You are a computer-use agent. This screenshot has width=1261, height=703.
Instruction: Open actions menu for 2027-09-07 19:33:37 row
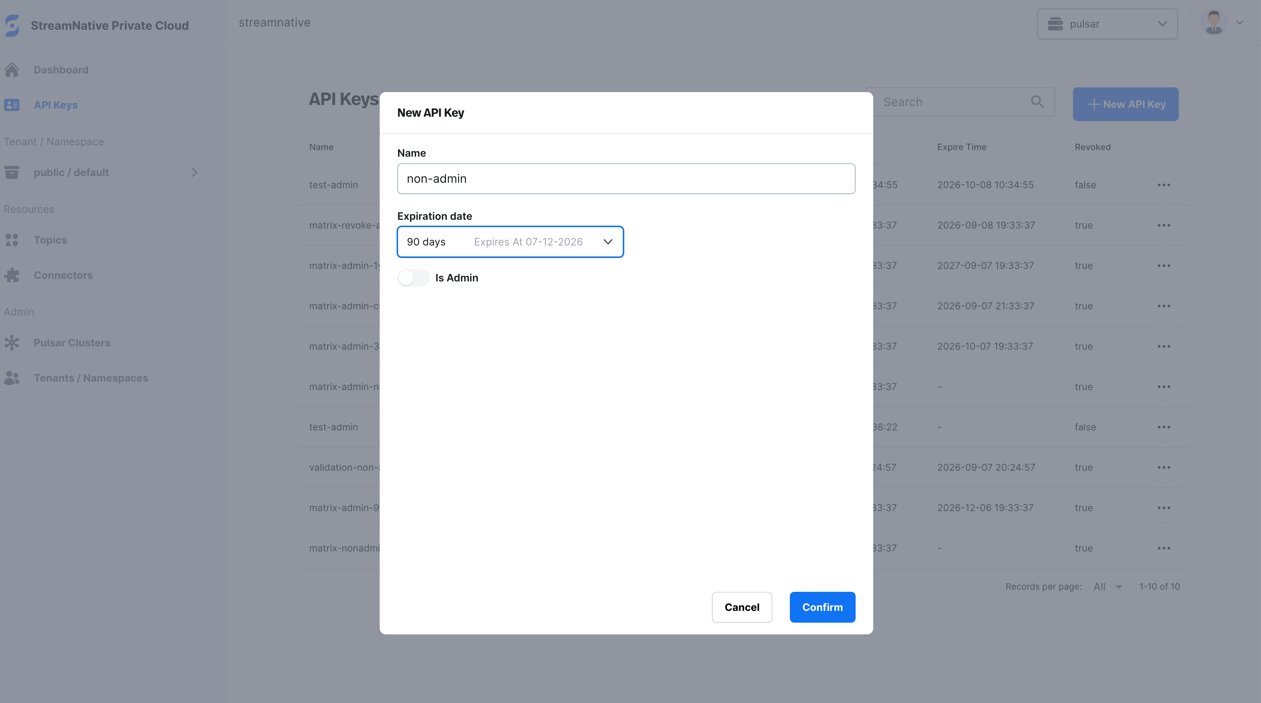[x=1164, y=266]
